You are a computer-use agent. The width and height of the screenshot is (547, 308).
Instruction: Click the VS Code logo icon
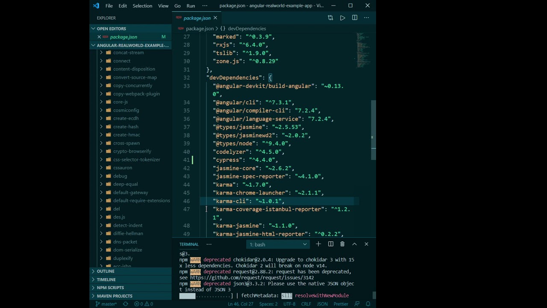tap(96, 6)
